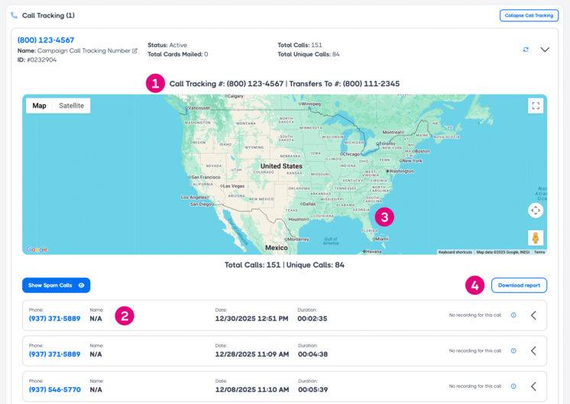
Task: Click 'No recording for this call' on 12/30/2025 row
Action: click(x=474, y=315)
